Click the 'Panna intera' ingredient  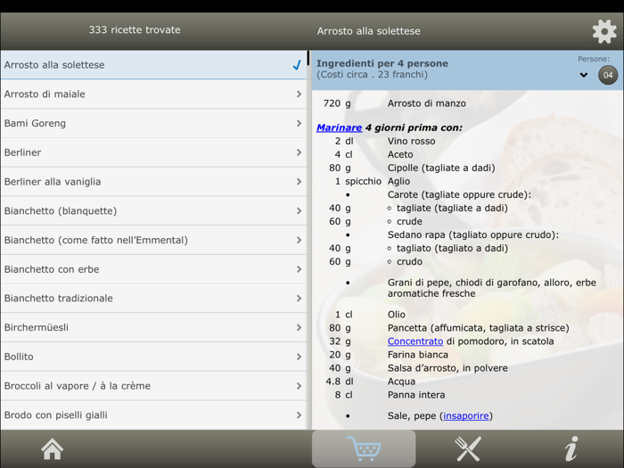(416, 395)
